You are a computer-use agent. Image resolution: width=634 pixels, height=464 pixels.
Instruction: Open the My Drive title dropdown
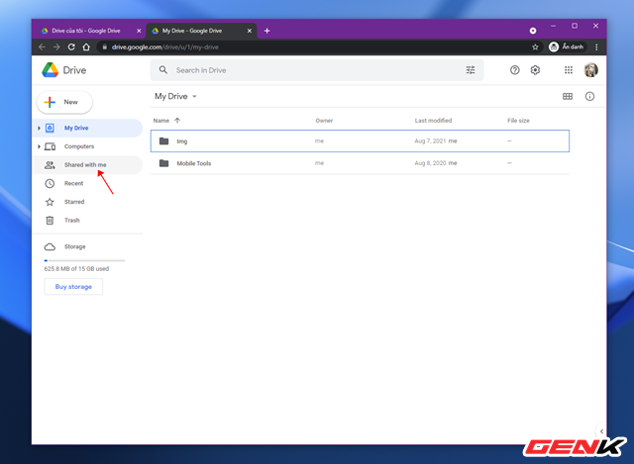click(175, 96)
